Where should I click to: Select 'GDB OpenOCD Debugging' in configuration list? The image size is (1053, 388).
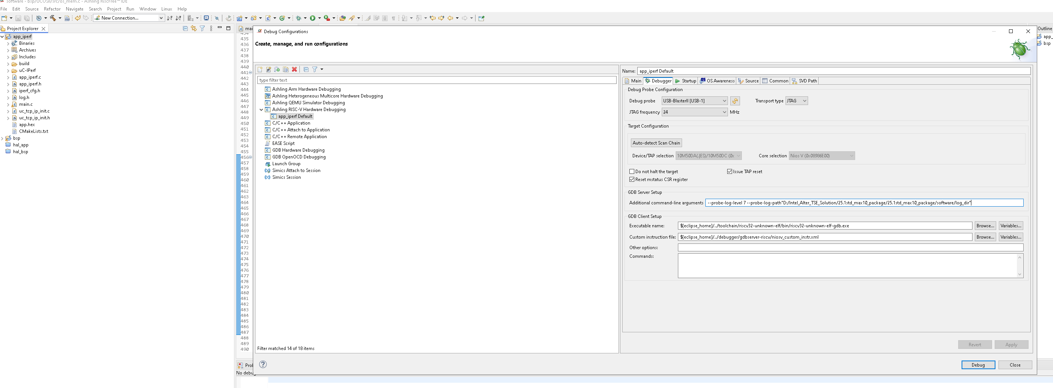pyautogui.click(x=299, y=157)
